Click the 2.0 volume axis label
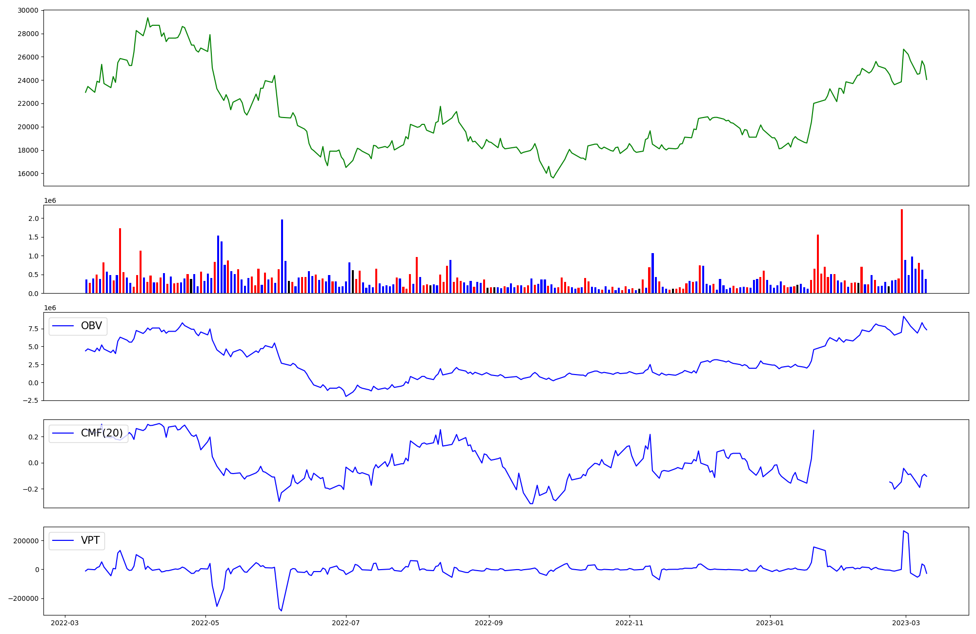This screenshot has width=976, height=634. click(x=33, y=218)
